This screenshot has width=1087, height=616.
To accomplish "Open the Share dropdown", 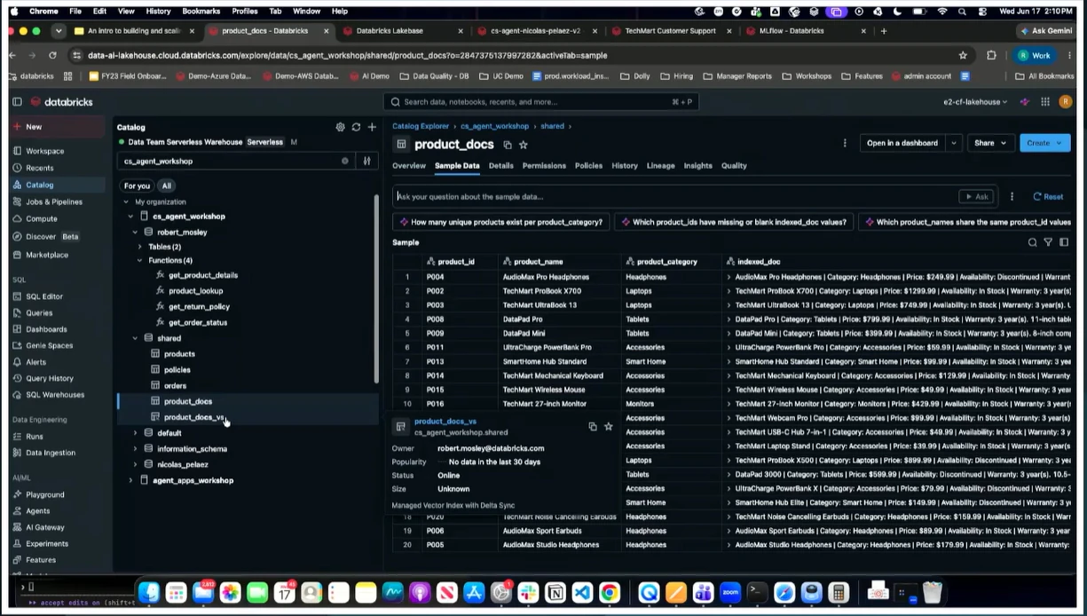I will (x=990, y=143).
